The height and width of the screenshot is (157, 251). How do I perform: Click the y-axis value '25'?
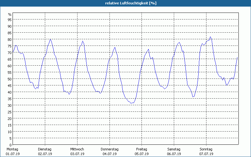point(10,112)
